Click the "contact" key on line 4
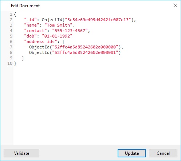Viewport: 181px width, 161px height. click(35, 31)
